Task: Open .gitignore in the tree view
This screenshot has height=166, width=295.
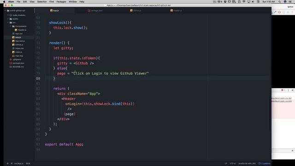Action: pos(17,59)
